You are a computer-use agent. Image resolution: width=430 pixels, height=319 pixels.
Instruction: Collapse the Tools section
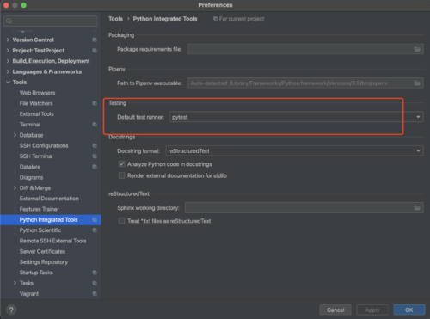pyautogui.click(x=8, y=83)
